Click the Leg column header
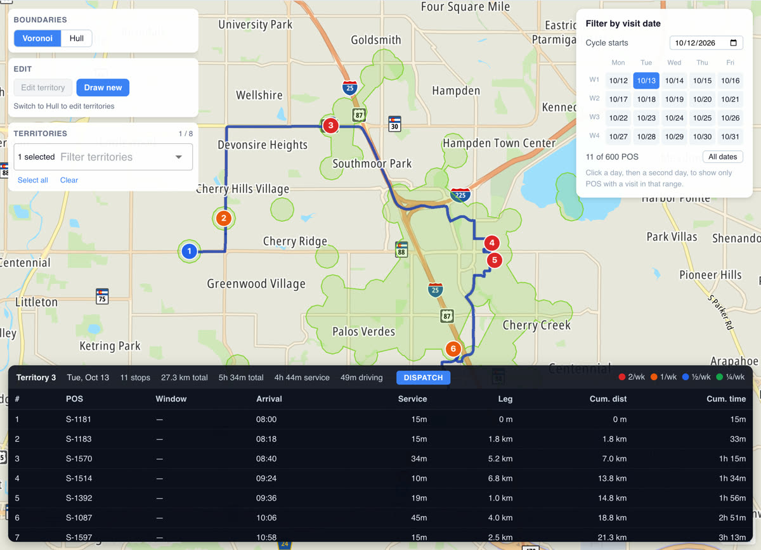761x550 pixels. pos(505,399)
